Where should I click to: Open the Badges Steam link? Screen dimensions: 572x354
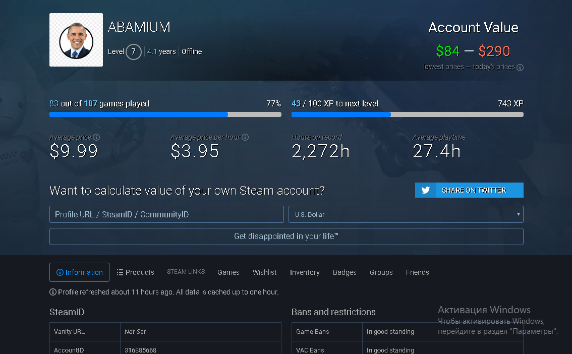pos(345,272)
